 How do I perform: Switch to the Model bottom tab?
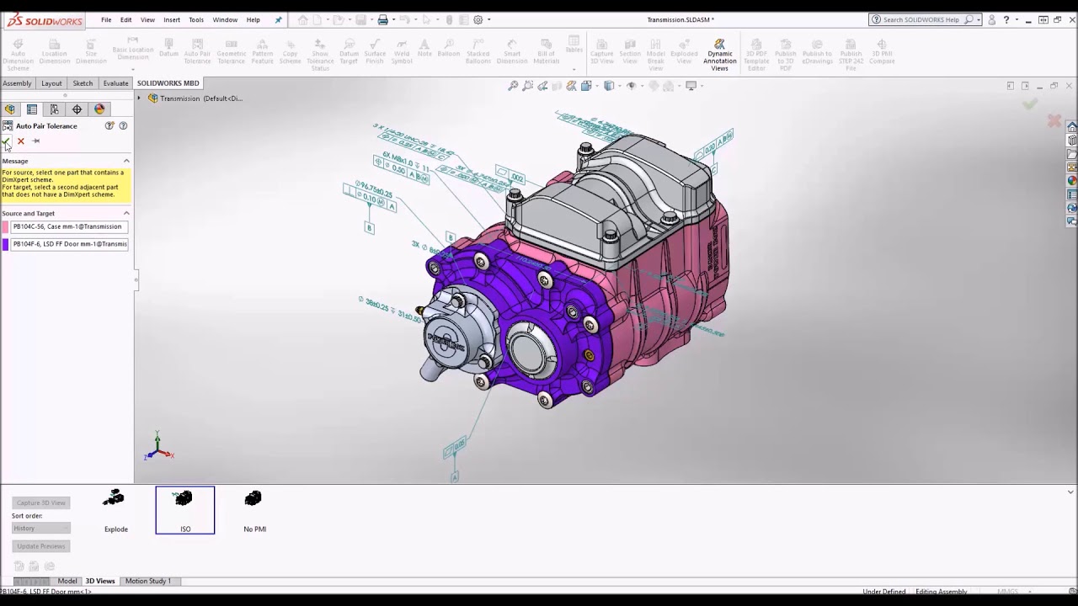click(67, 581)
